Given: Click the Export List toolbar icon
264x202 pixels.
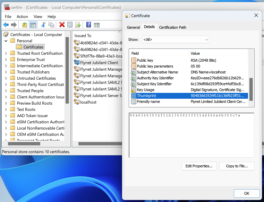Looking at the screenshot, I should click(78, 25).
